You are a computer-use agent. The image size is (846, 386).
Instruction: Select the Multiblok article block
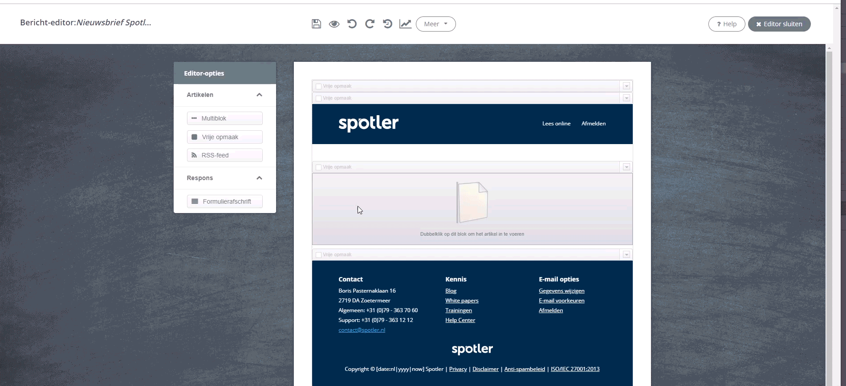pyautogui.click(x=224, y=118)
